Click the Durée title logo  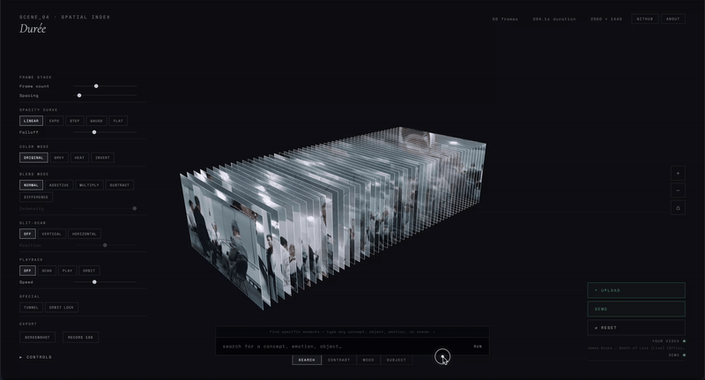(33, 29)
